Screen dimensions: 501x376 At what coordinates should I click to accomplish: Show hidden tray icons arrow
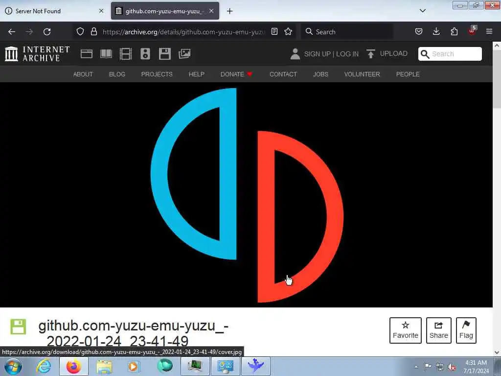(416, 367)
